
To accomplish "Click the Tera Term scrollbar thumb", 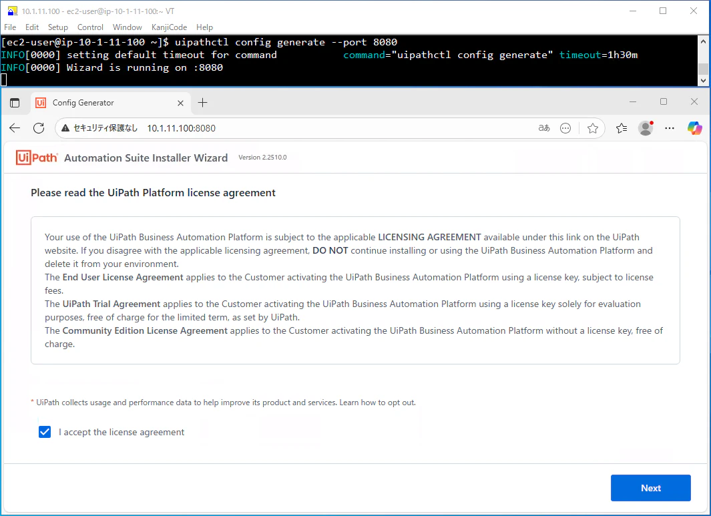I will 703,69.
